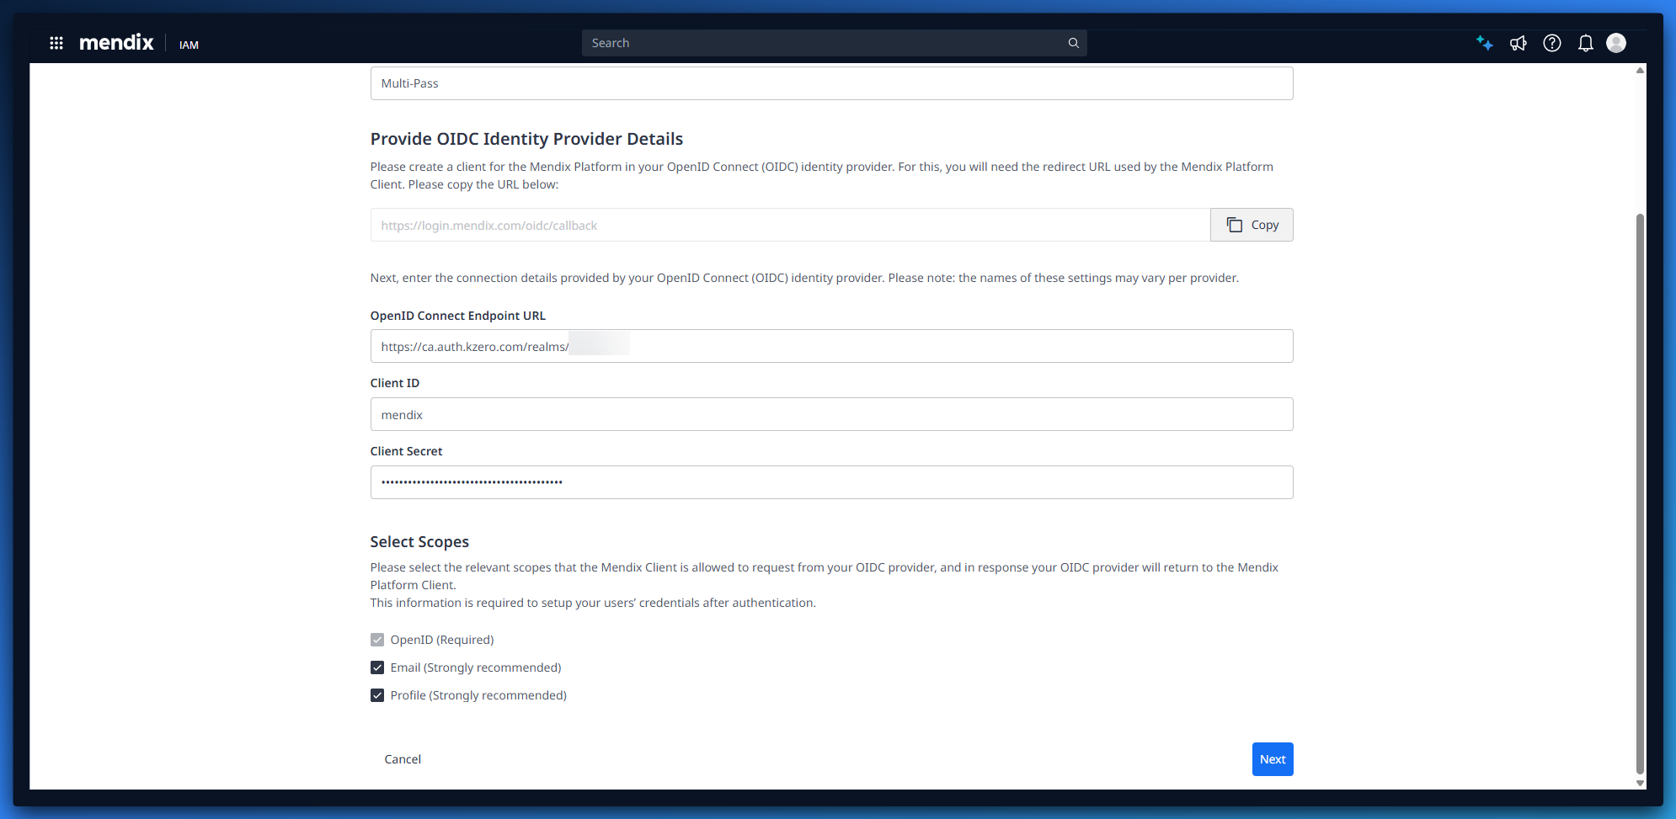Click the IAM label in header
This screenshot has height=819, width=1676.
click(189, 45)
